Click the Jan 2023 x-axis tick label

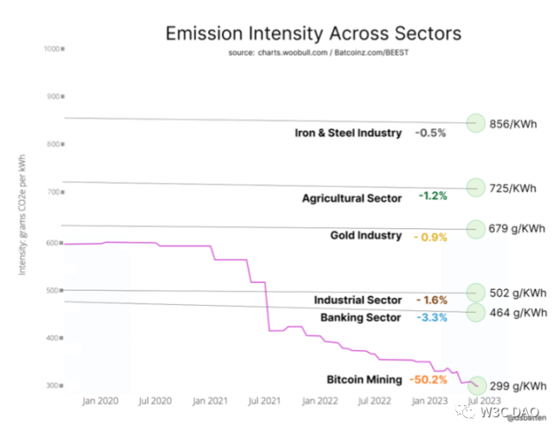(427, 399)
